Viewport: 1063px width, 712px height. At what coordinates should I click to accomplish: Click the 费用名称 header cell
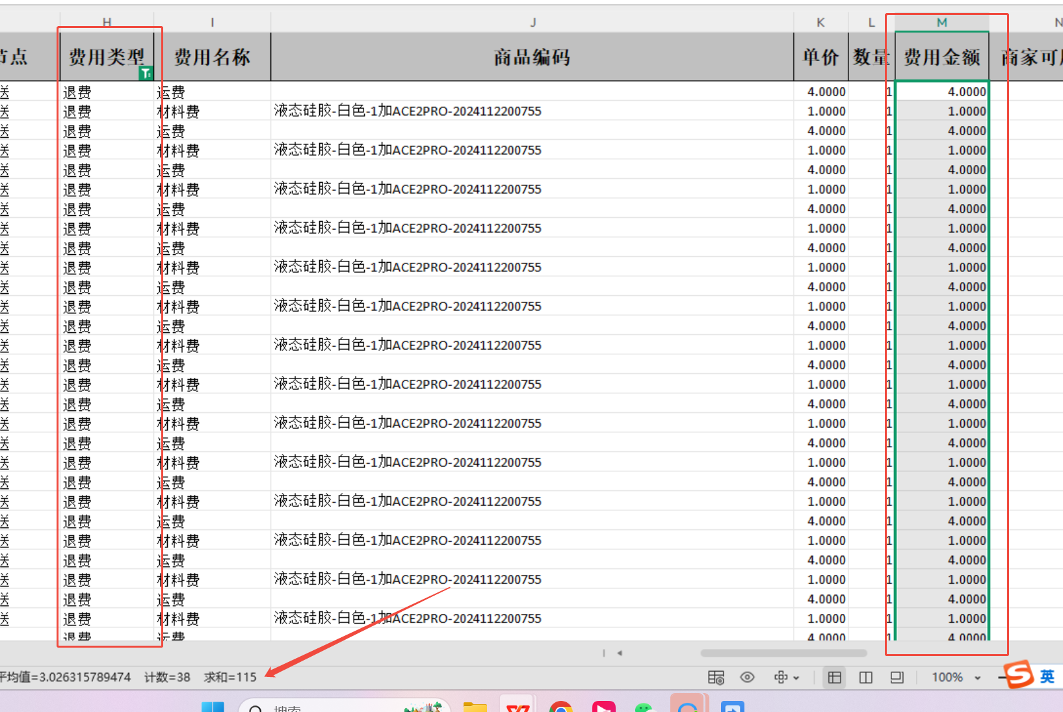[x=213, y=57]
